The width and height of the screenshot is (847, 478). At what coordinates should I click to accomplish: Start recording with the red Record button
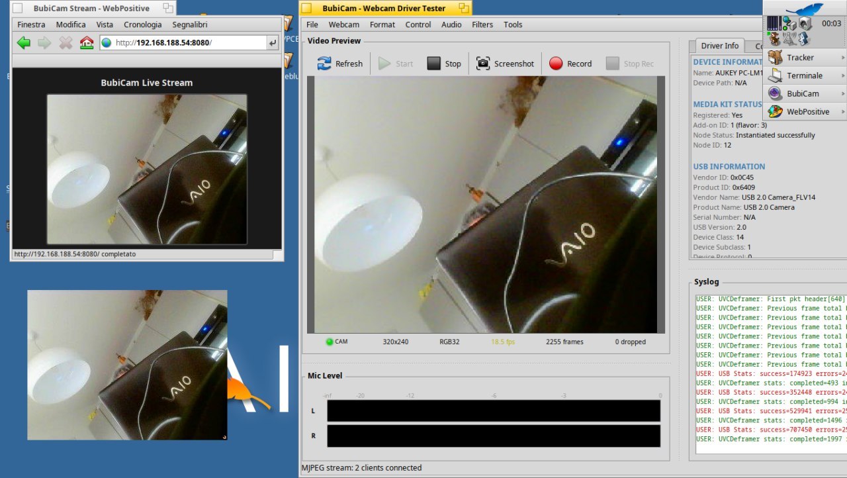570,64
